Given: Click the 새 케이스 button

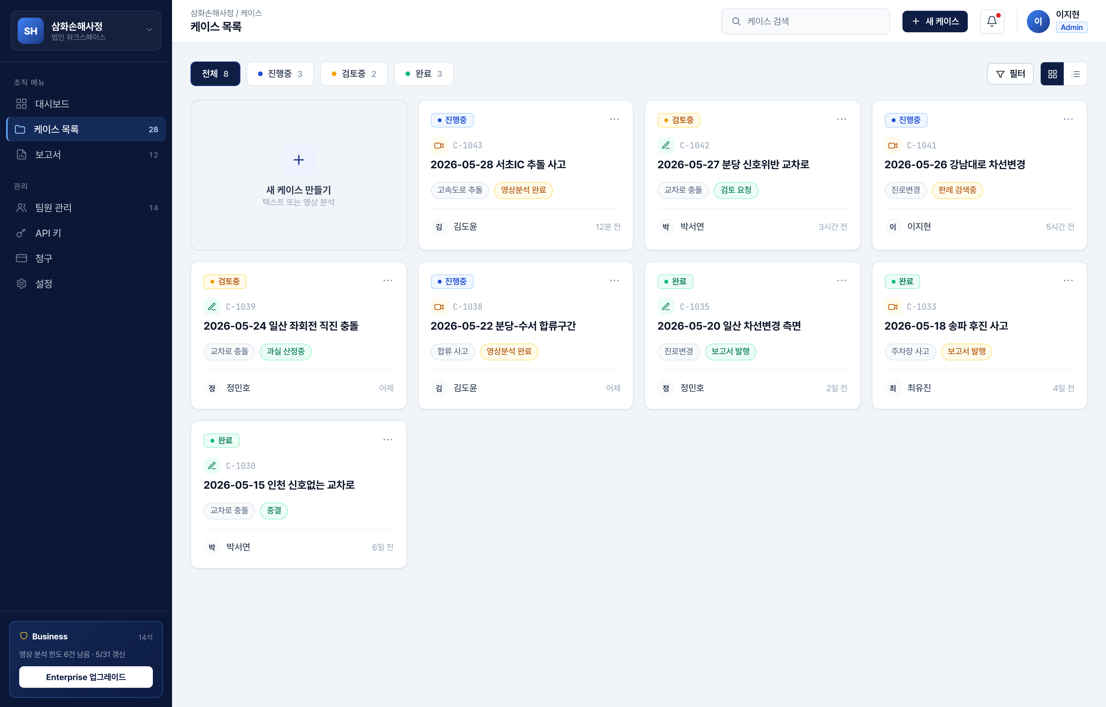Looking at the screenshot, I should click(935, 21).
